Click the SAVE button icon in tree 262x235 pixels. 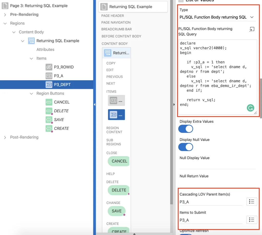click(x=49, y=120)
